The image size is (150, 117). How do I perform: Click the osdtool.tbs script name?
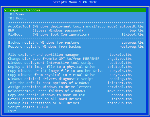(121, 63)
